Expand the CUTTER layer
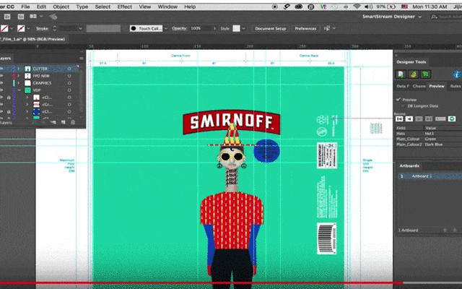This screenshot has height=289, width=462. coord(19,69)
